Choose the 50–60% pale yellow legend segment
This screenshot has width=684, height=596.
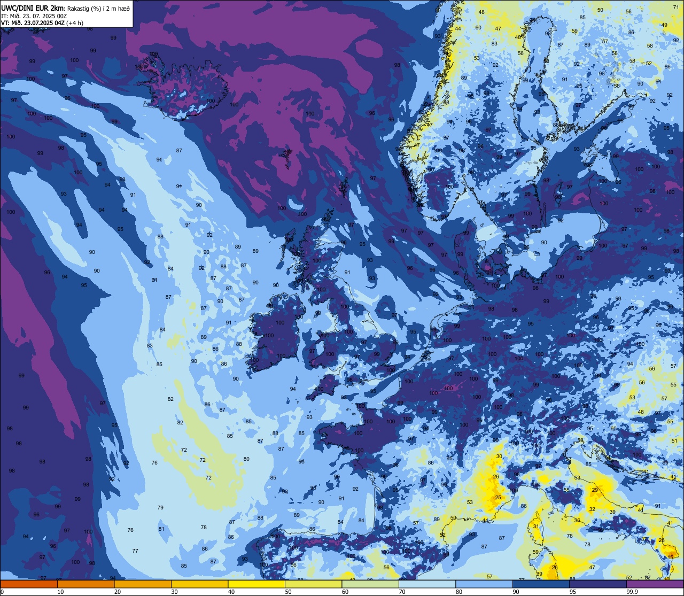(313, 584)
